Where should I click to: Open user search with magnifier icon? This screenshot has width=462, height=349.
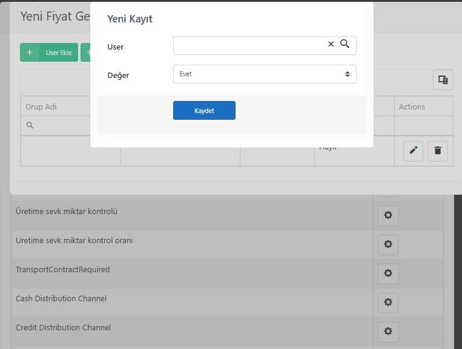pos(345,44)
